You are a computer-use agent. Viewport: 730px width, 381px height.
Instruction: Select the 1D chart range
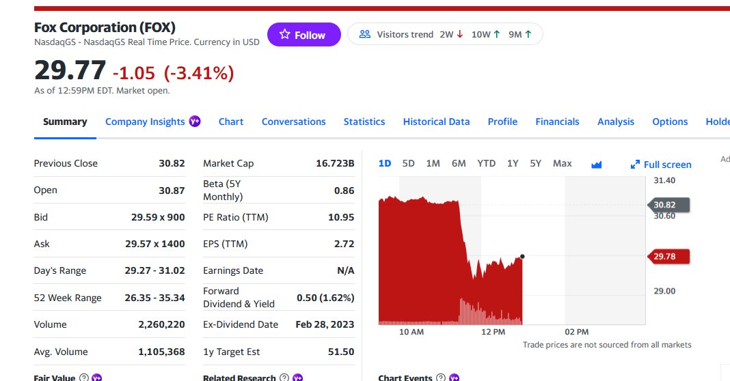tap(385, 163)
